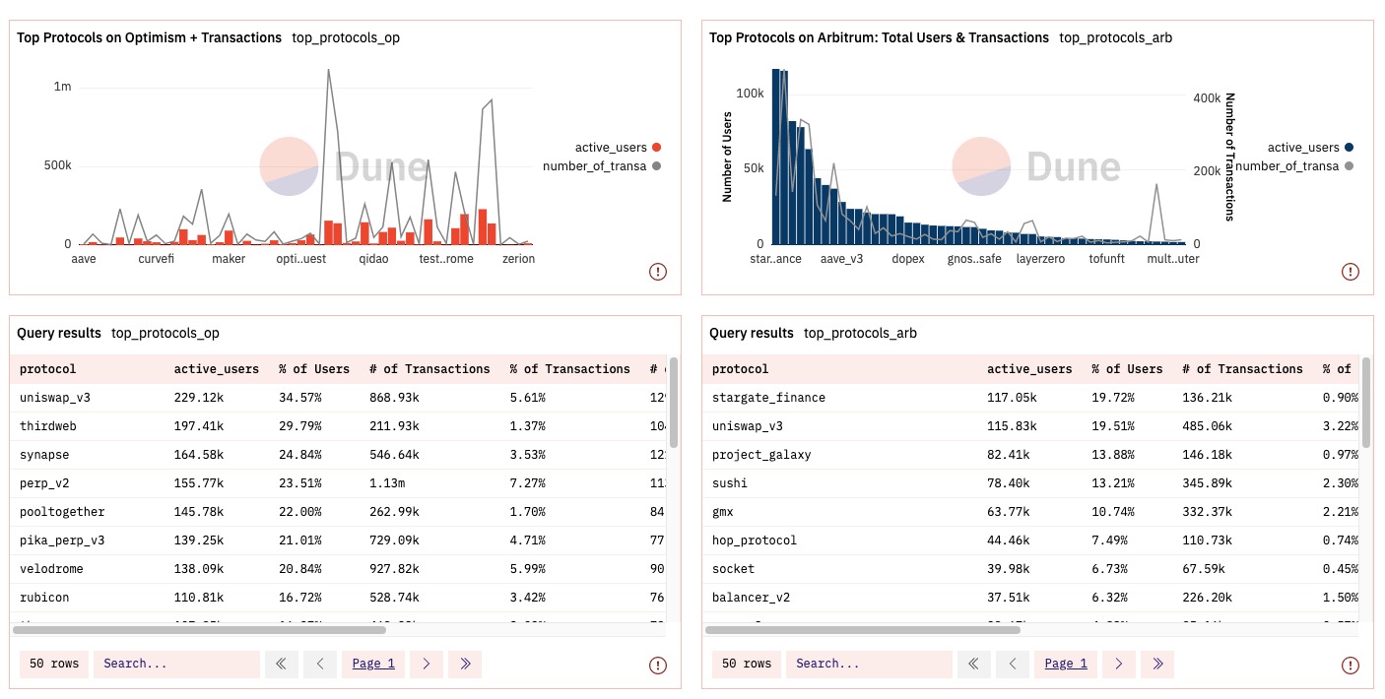The width and height of the screenshot is (1385, 699).
Task: Click Search field in top_protocols_arb table
Action: pos(869,664)
